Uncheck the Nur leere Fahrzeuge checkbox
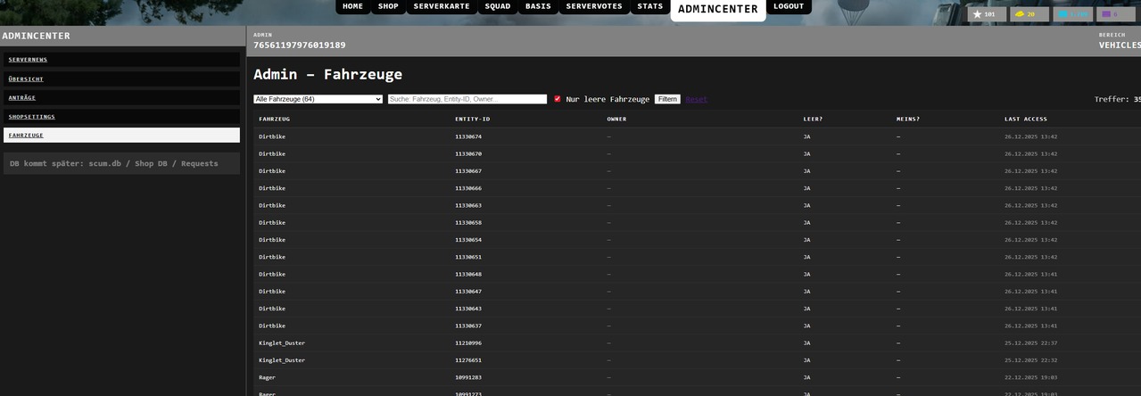This screenshot has width=1141, height=396. pos(558,99)
